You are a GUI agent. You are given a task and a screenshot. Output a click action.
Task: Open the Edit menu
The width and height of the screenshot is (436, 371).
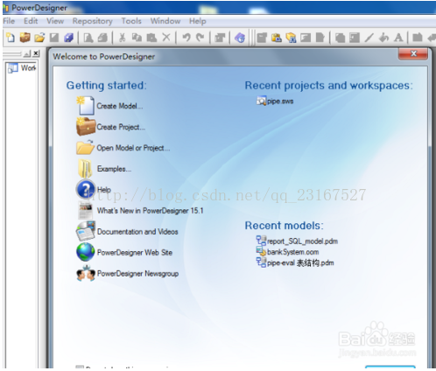point(31,21)
